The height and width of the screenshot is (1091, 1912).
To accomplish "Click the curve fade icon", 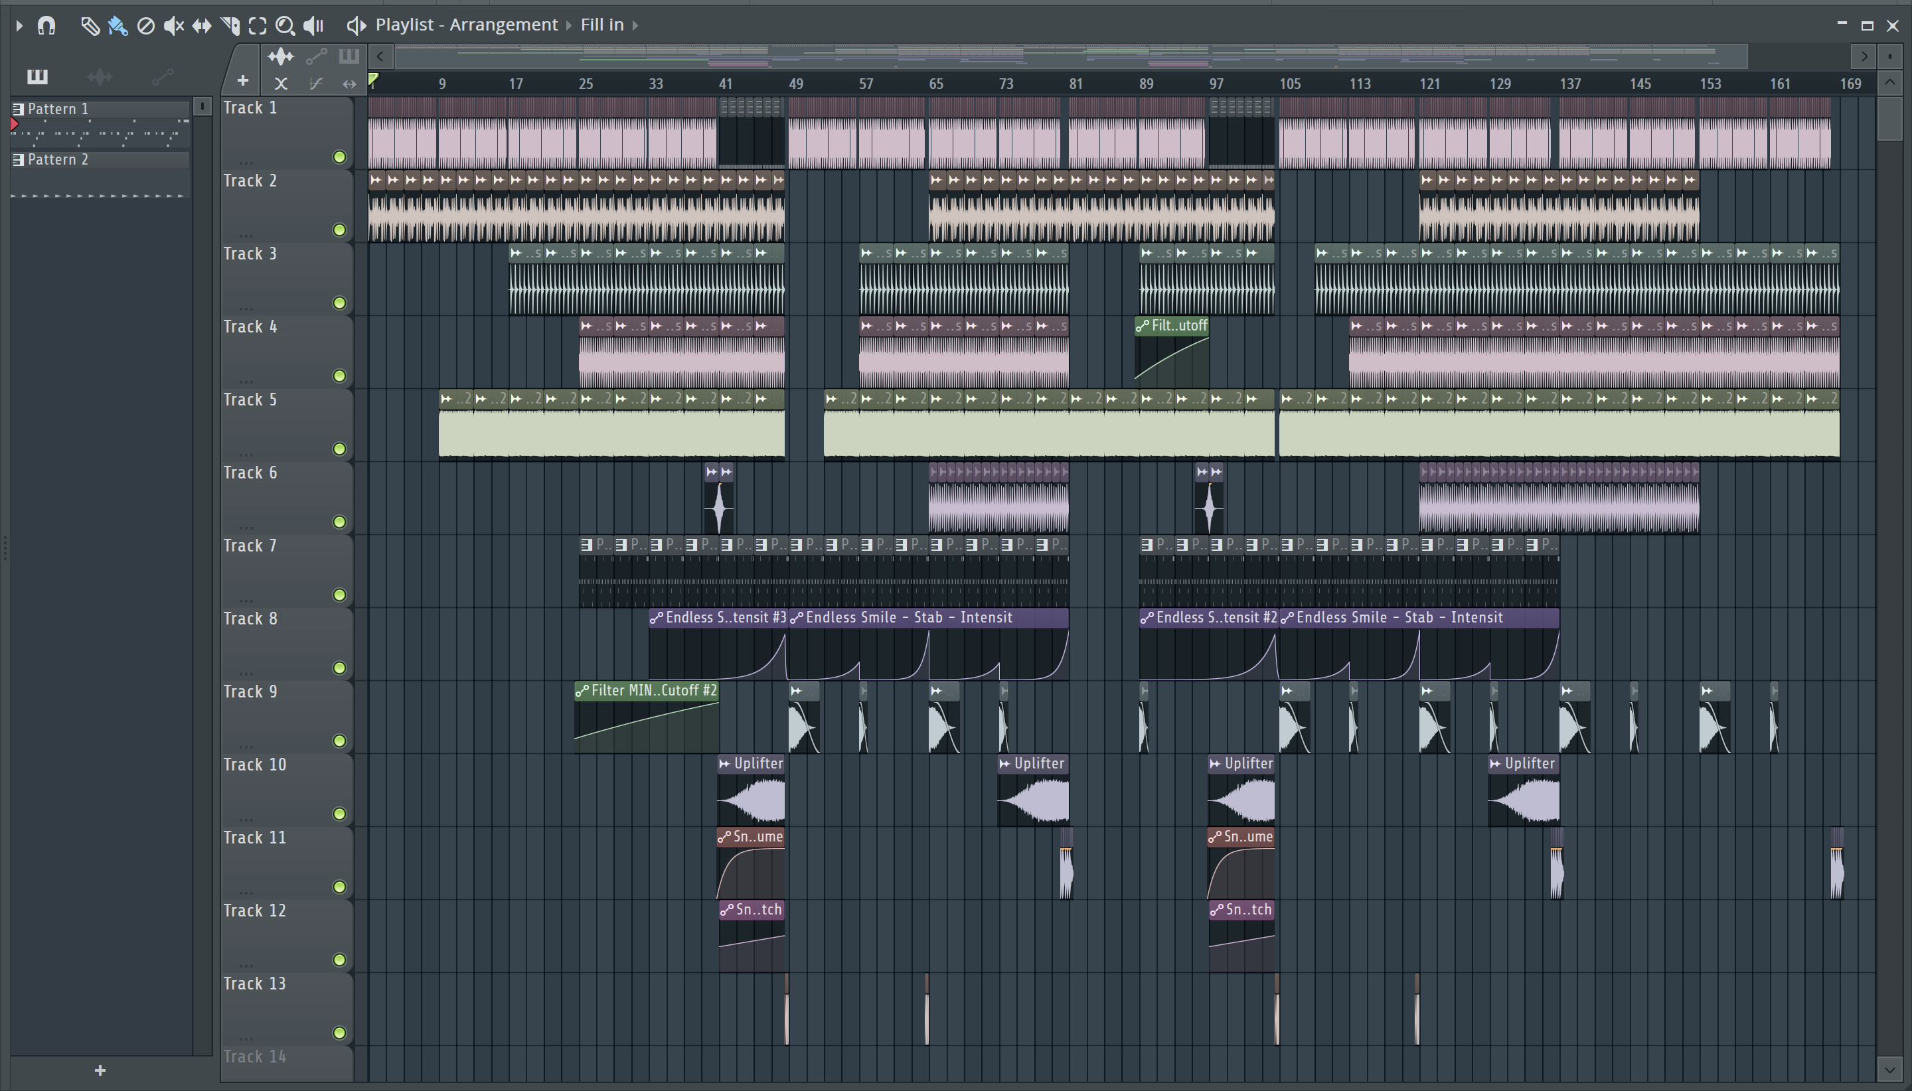I will [315, 83].
